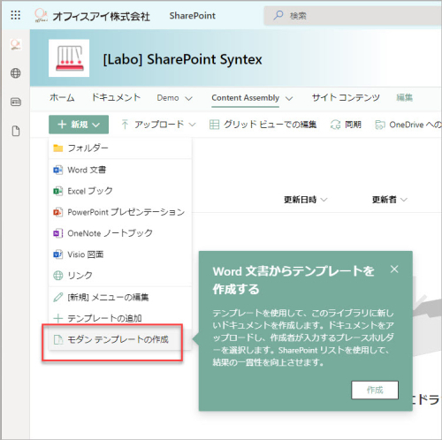This screenshot has height=440, width=442.
Task: Select フォルダー from the new menu
Action: pyautogui.click(x=120, y=148)
